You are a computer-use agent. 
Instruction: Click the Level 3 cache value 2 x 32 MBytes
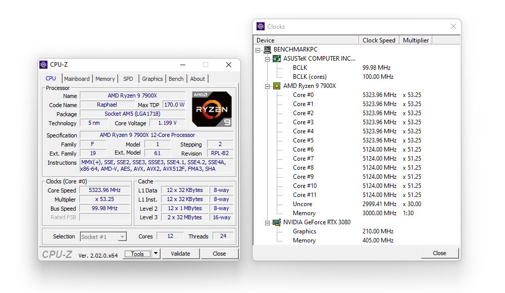(x=184, y=217)
